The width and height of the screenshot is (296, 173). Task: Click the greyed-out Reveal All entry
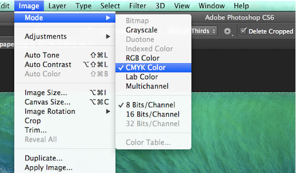(65, 139)
